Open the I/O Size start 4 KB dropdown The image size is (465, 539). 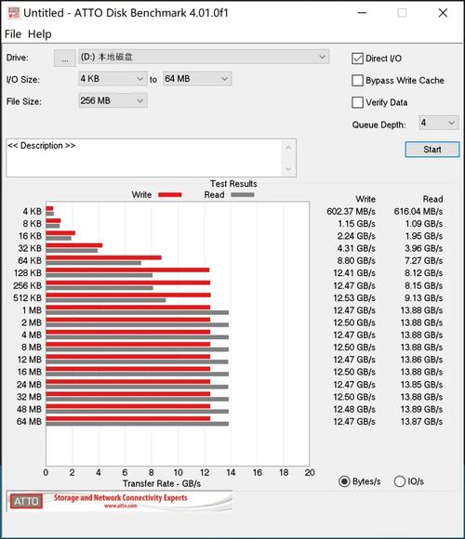(x=113, y=79)
